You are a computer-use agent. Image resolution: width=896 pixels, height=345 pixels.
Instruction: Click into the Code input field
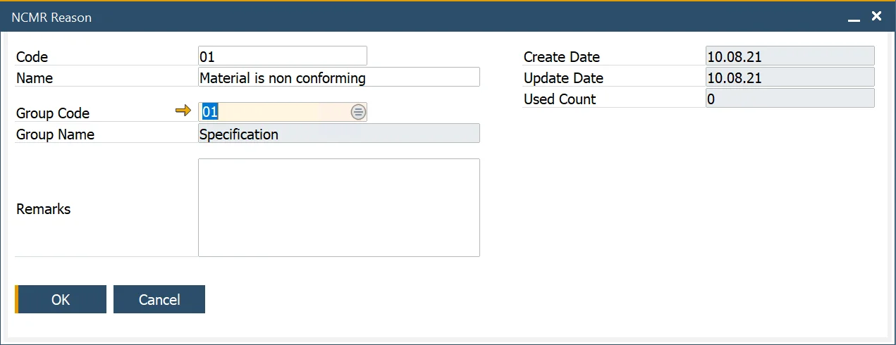282,56
